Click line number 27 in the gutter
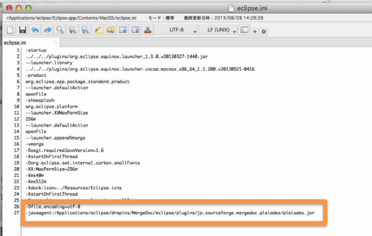 coord(16,213)
